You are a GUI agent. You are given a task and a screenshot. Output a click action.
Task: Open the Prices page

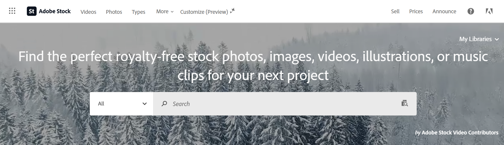tap(416, 11)
